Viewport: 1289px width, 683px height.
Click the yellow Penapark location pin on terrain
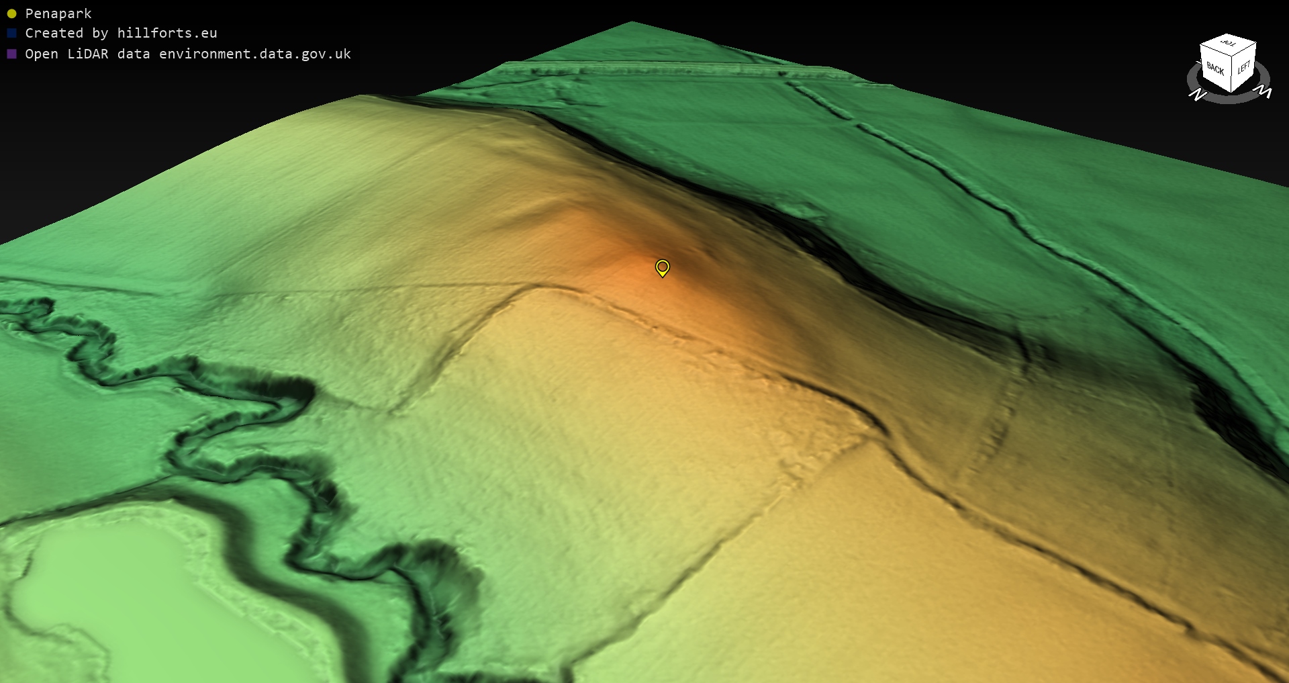pos(662,268)
